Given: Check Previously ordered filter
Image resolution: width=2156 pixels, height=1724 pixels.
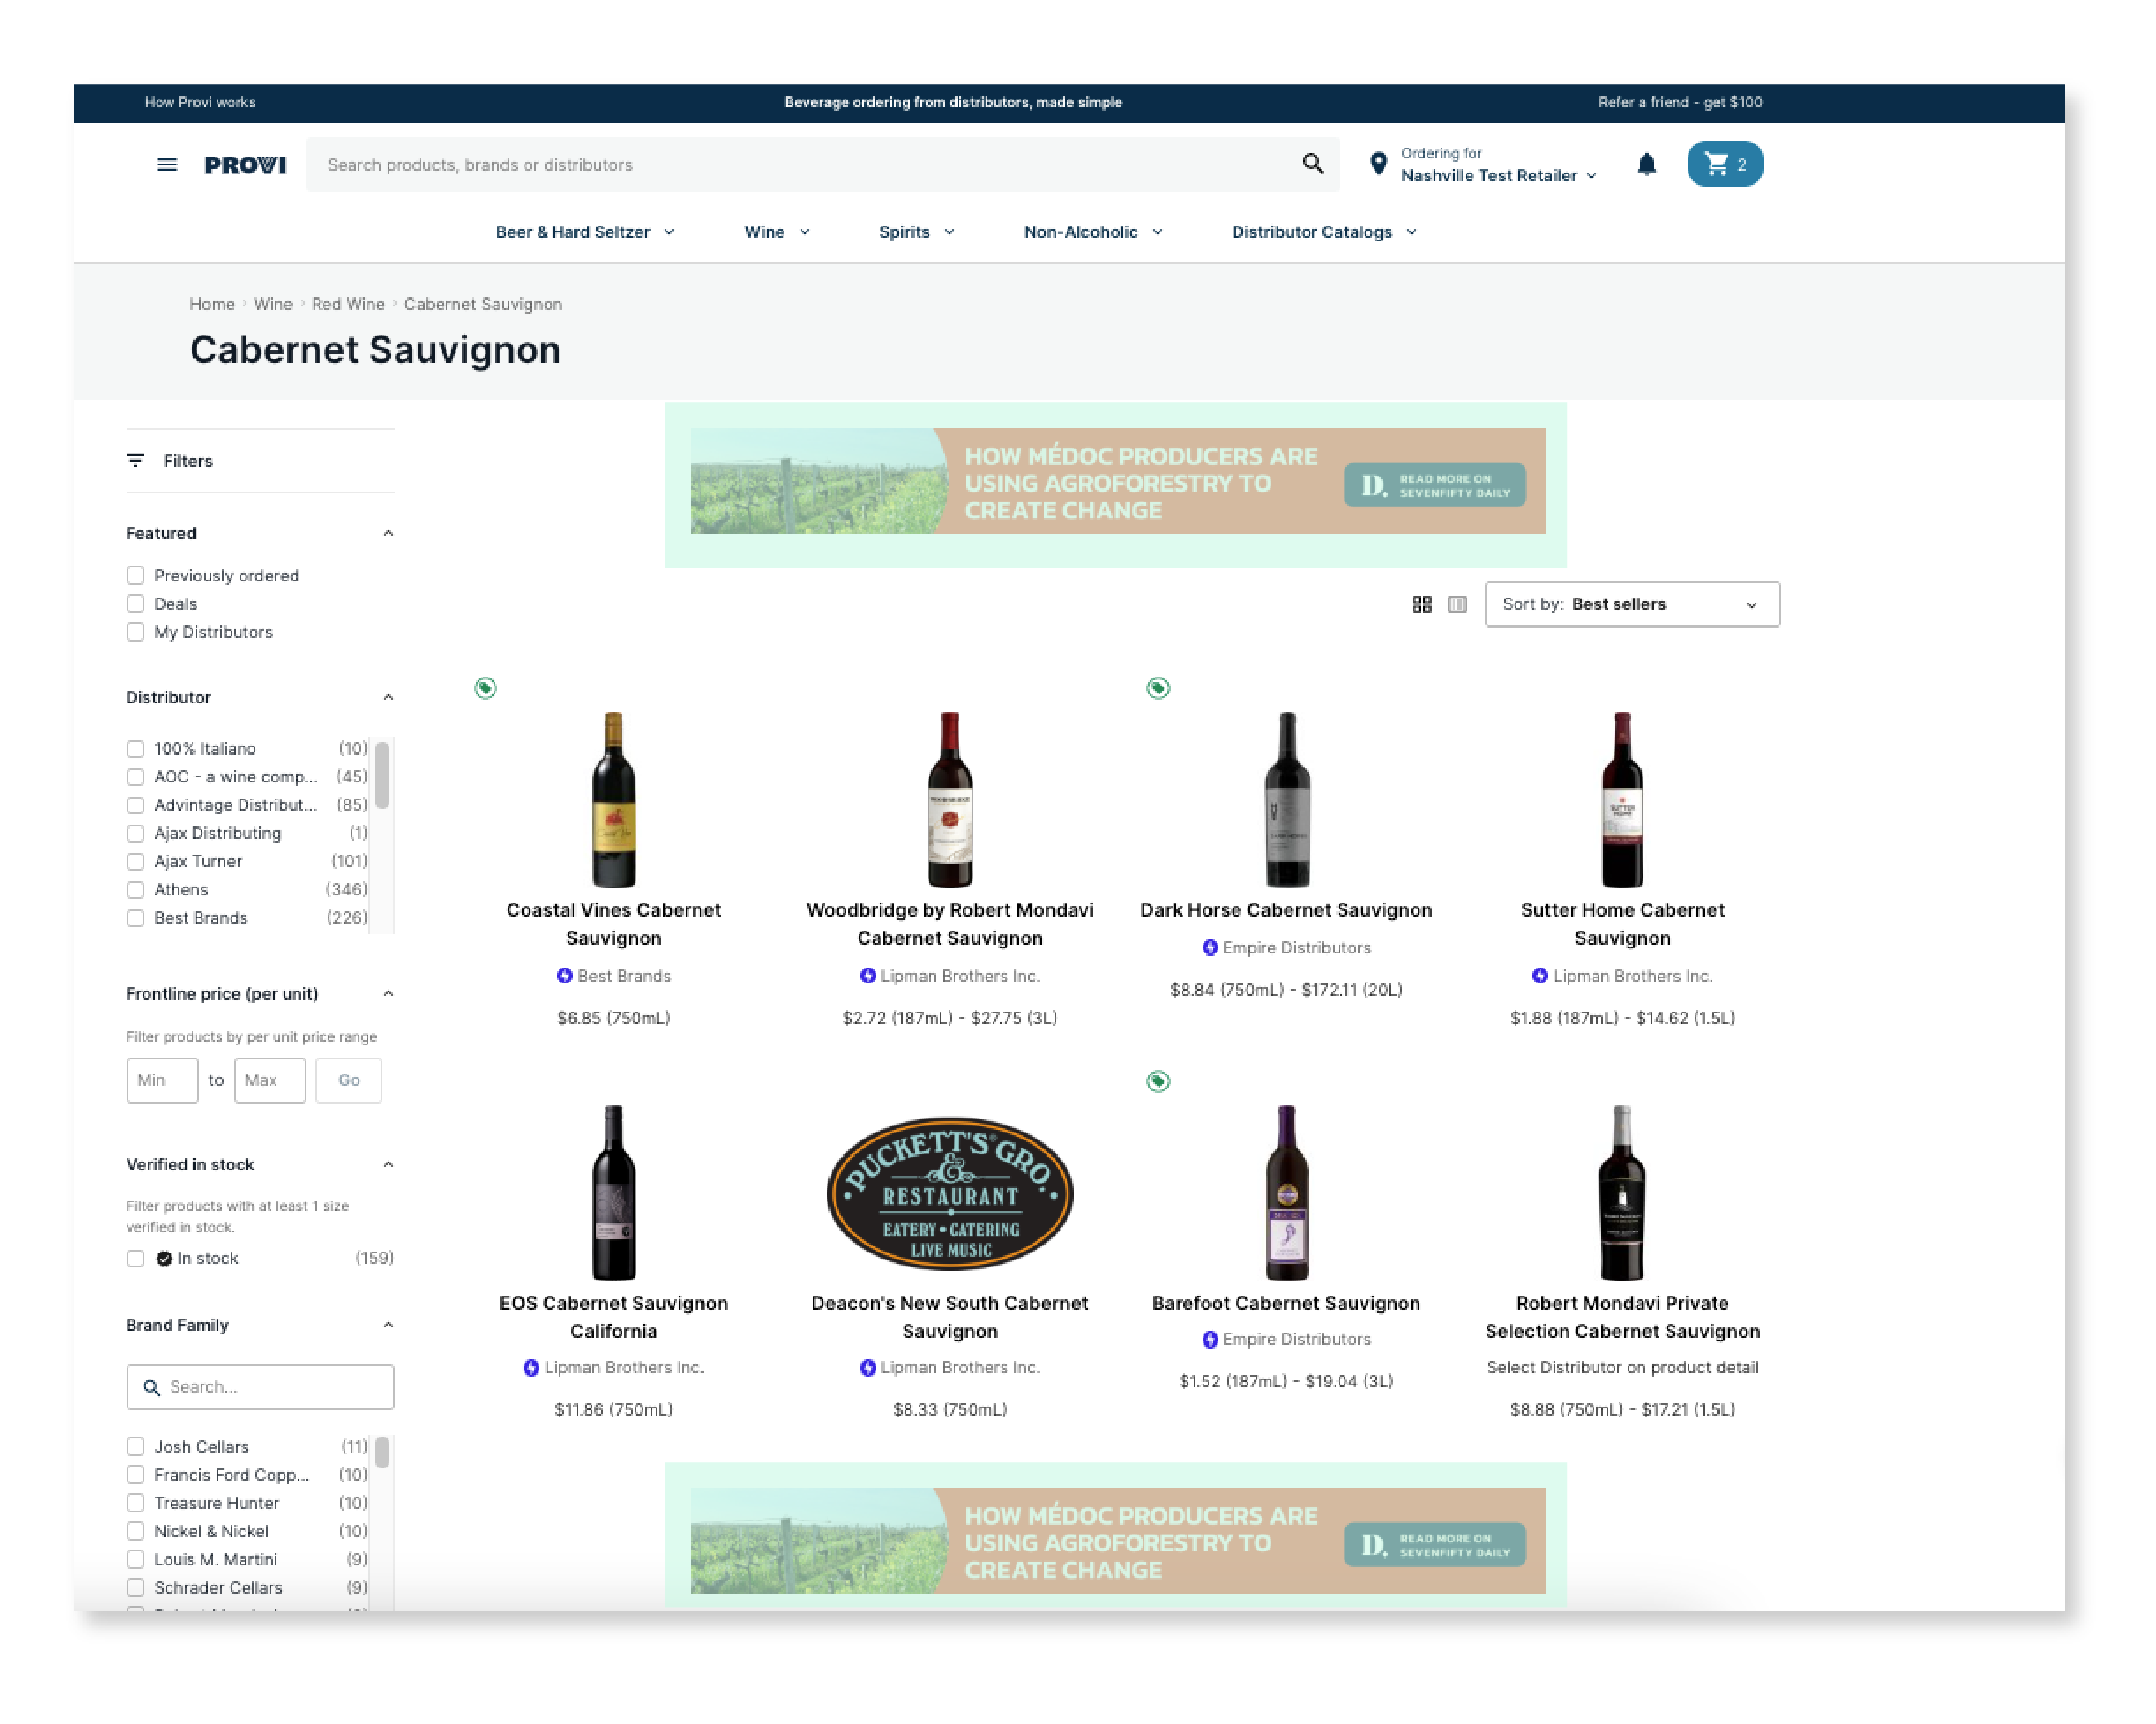Looking at the screenshot, I should (x=135, y=576).
